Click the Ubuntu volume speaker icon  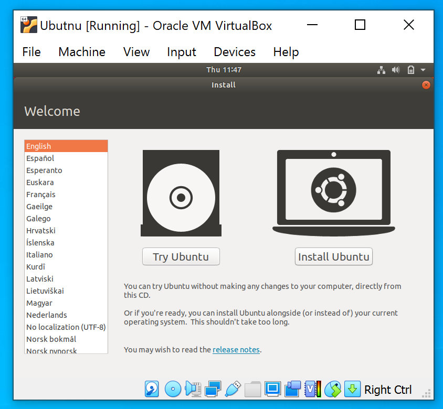coord(396,70)
